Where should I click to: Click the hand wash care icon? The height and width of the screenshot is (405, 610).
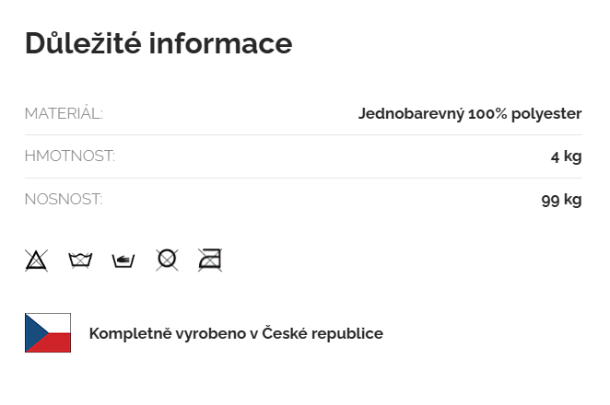tap(123, 260)
